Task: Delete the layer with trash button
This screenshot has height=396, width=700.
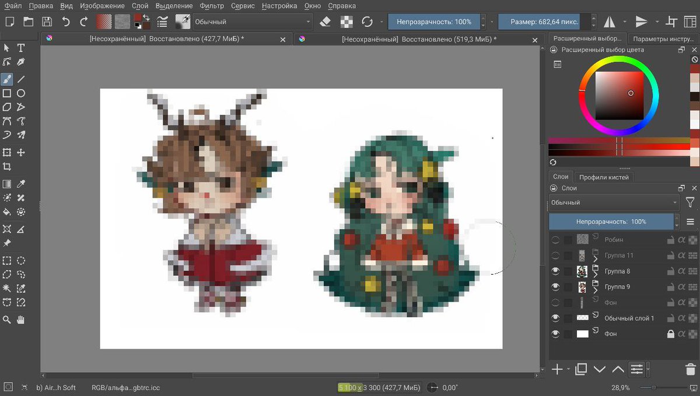Action: [x=690, y=369]
